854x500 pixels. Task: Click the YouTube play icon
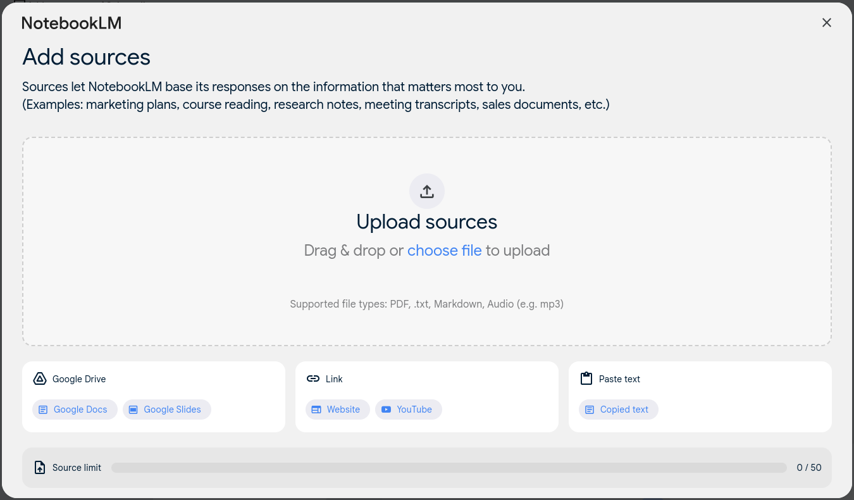[x=386, y=409]
